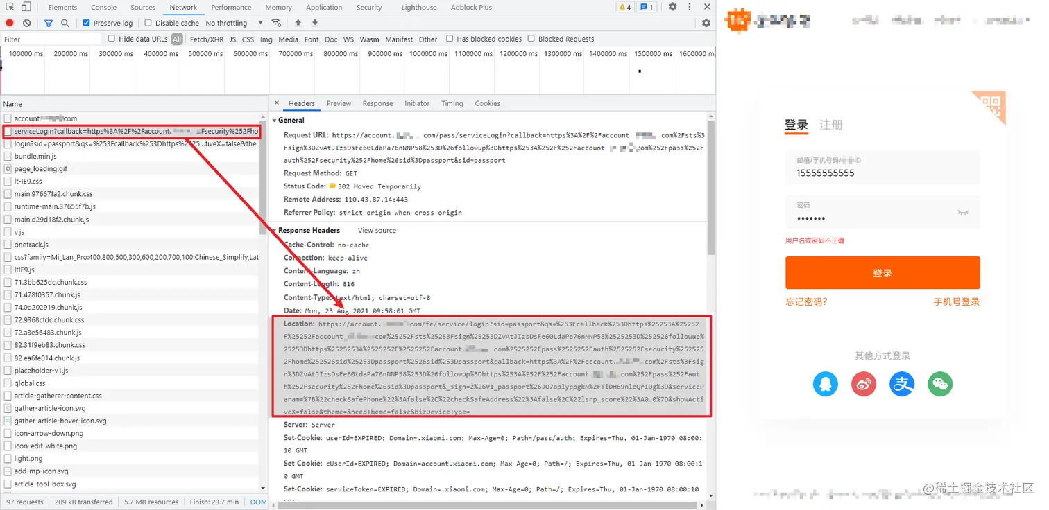Open the request Timing tab
1049x510 pixels.
[x=452, y=103]
